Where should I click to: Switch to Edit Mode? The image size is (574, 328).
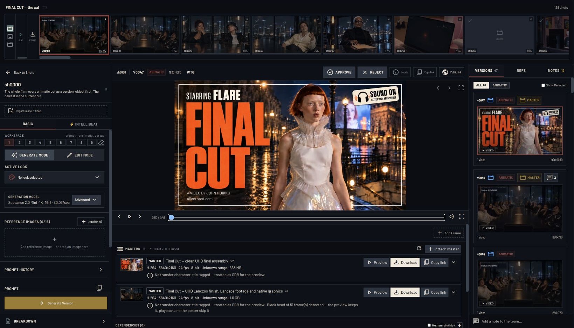coord(79,155)
